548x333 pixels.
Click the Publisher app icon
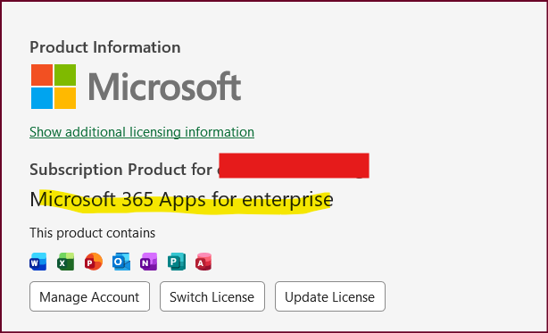[177, 262]
